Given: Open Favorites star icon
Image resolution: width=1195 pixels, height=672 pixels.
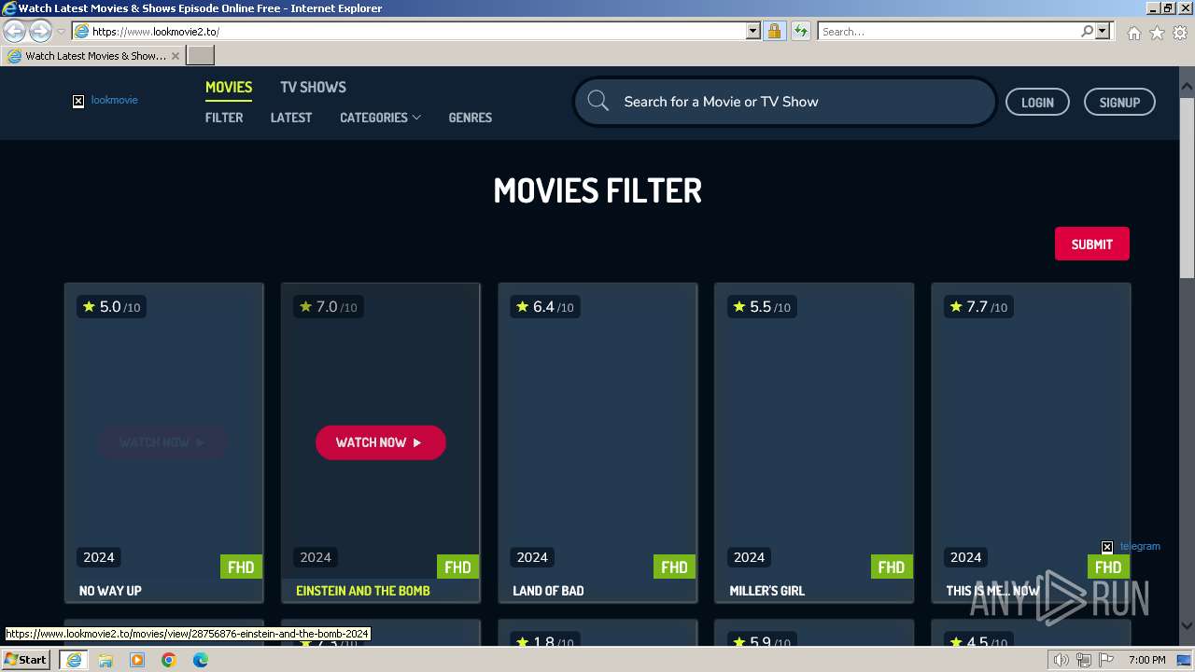Looking at the screenshot, I should (1157, 33).
